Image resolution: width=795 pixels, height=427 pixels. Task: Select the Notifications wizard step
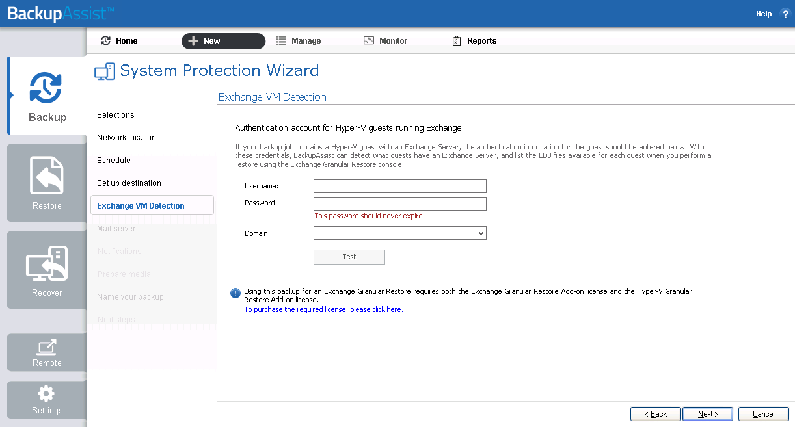tap(119, 252)
